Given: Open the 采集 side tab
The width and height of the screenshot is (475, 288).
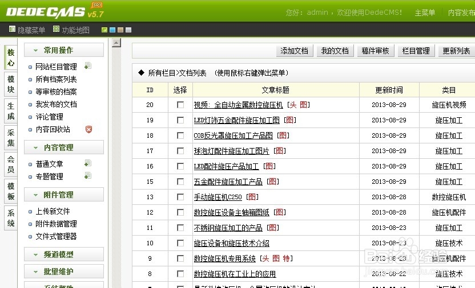Looking at the screenshot, I should (x=11, y=138).
